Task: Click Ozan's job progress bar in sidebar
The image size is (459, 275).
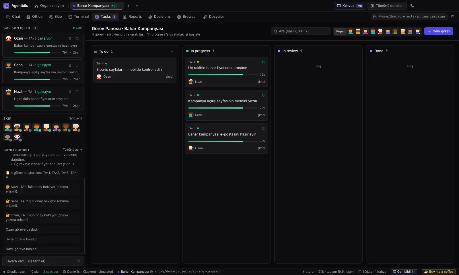Action: 37,53
